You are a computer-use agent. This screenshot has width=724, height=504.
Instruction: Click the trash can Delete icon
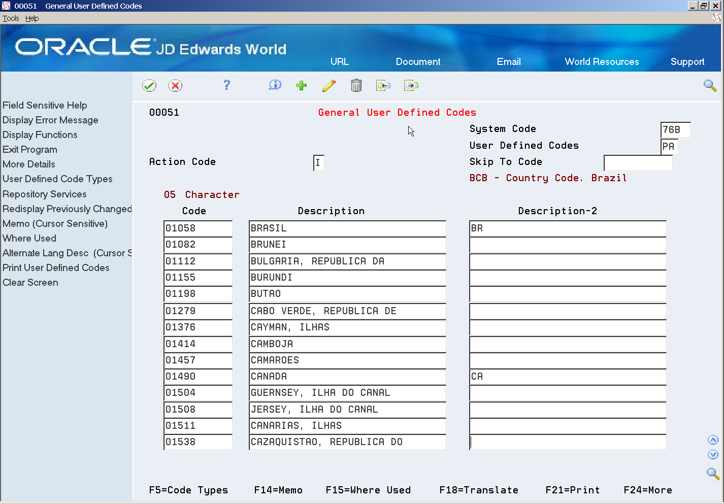point(356,85)
